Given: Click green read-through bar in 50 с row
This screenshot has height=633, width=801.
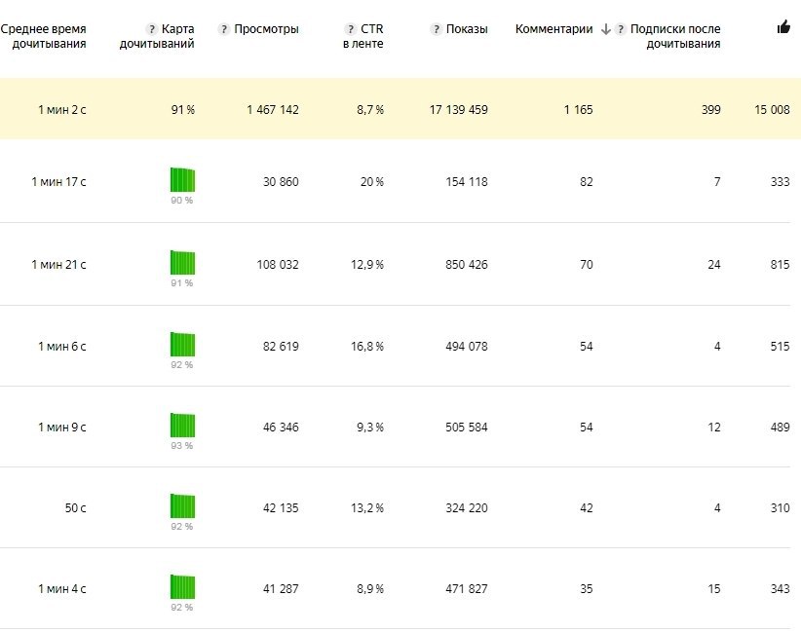Looking at the screenshot, I should pyautogui.click(x=182, y=505).
